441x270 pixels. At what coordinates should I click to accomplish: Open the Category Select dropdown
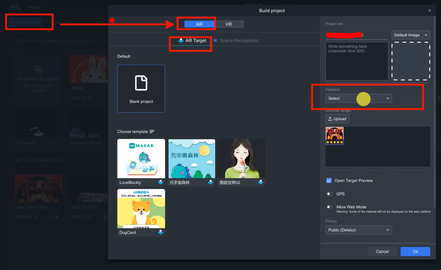point(358,98)
